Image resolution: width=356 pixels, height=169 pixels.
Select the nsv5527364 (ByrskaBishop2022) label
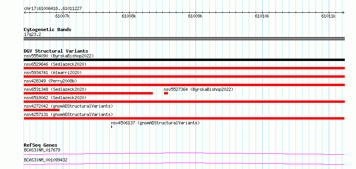[198, 89]
